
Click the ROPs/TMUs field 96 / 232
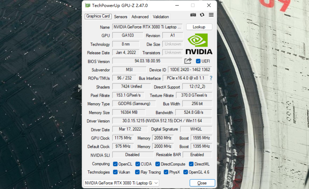(124, 78)
